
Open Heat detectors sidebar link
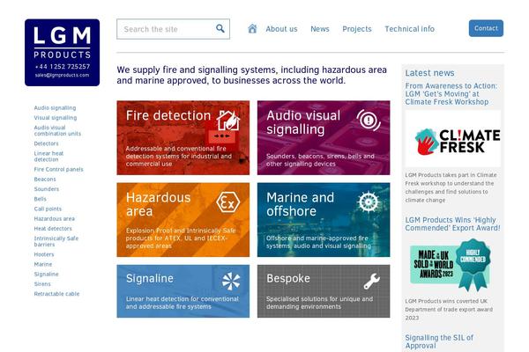point(53,229)
